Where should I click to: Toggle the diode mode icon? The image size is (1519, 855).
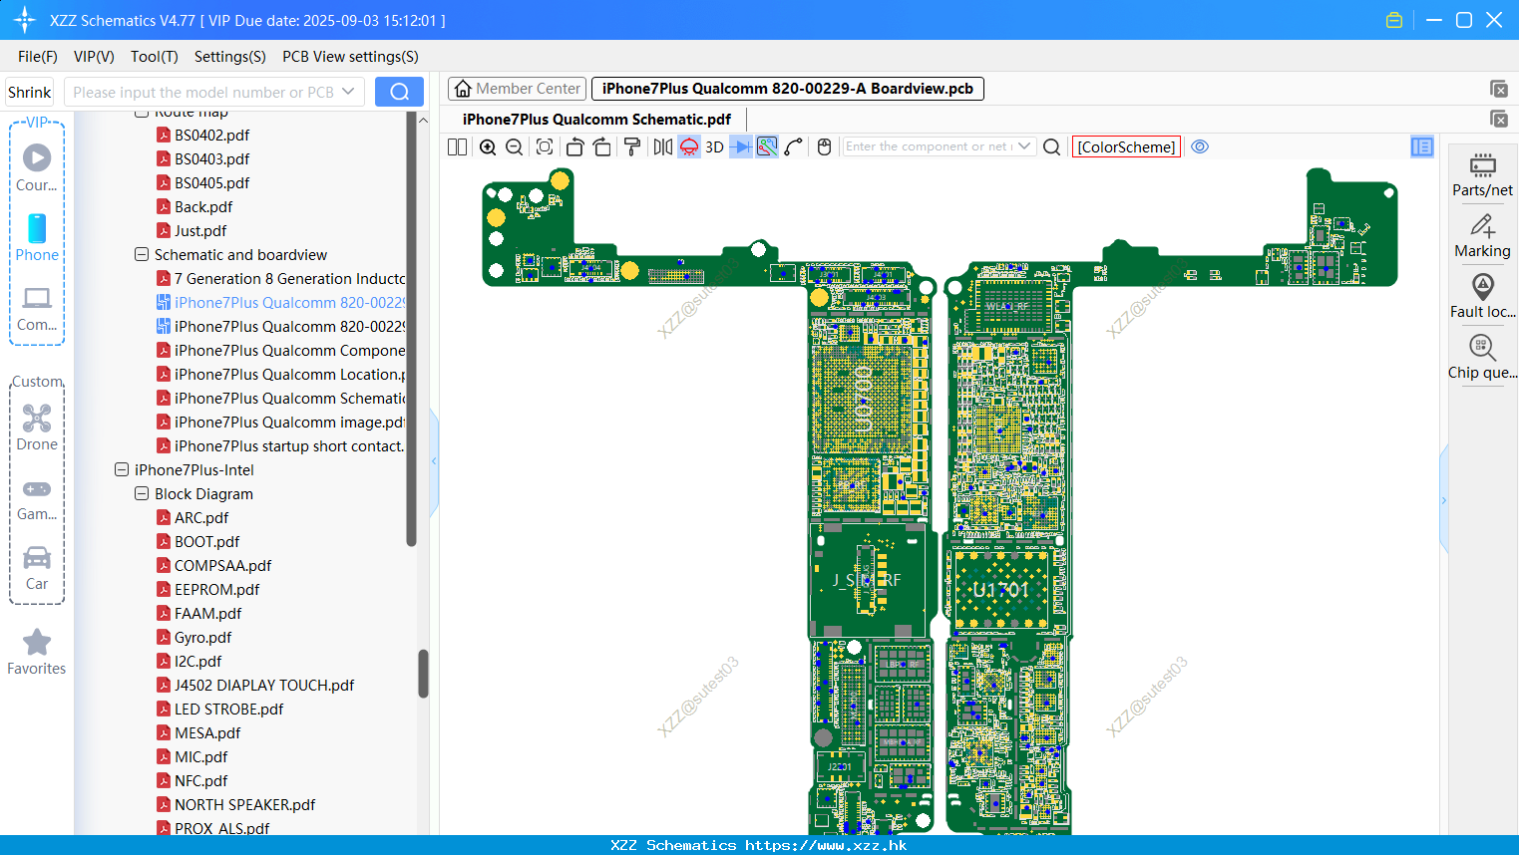click(741, 146)
